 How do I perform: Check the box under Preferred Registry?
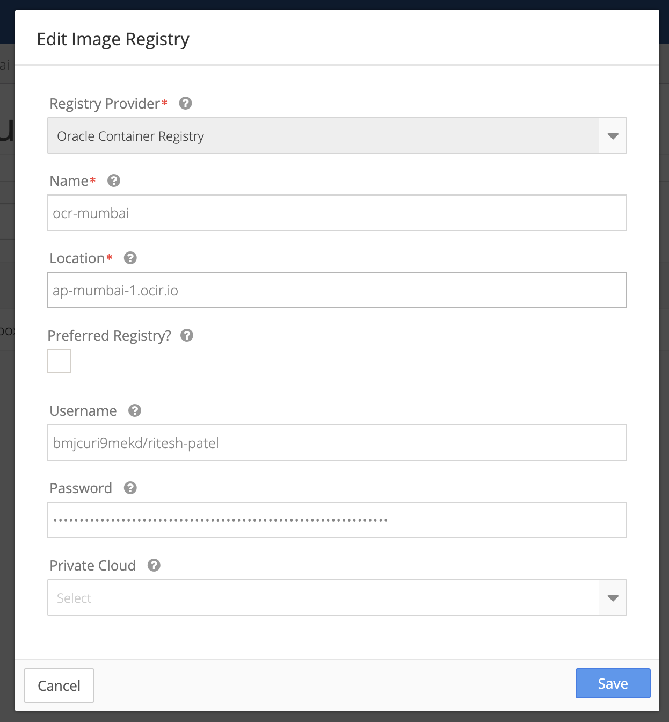click(x=59, y=360)
